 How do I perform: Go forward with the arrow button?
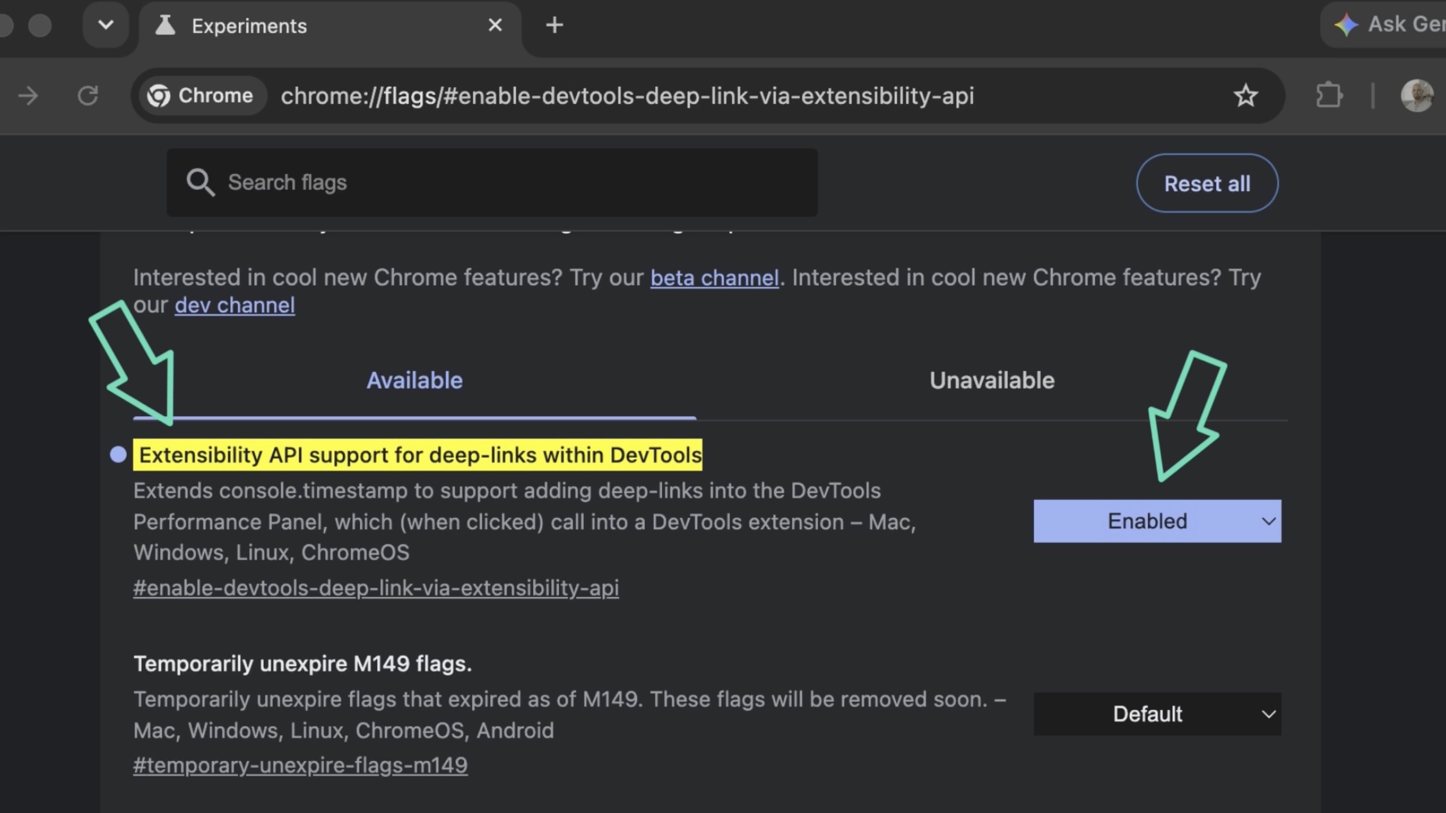(x=28, y=96)
